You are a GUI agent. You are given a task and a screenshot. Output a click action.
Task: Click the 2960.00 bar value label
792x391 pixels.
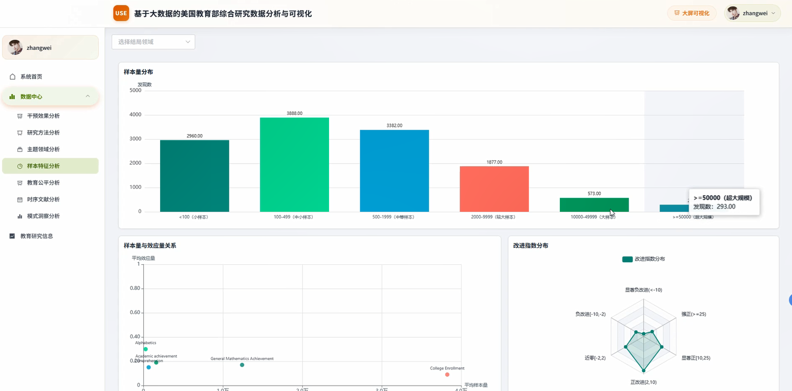[195, 136]
